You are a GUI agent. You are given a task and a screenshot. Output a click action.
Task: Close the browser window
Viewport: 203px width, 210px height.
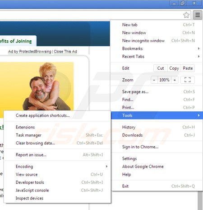pos(194,3)
